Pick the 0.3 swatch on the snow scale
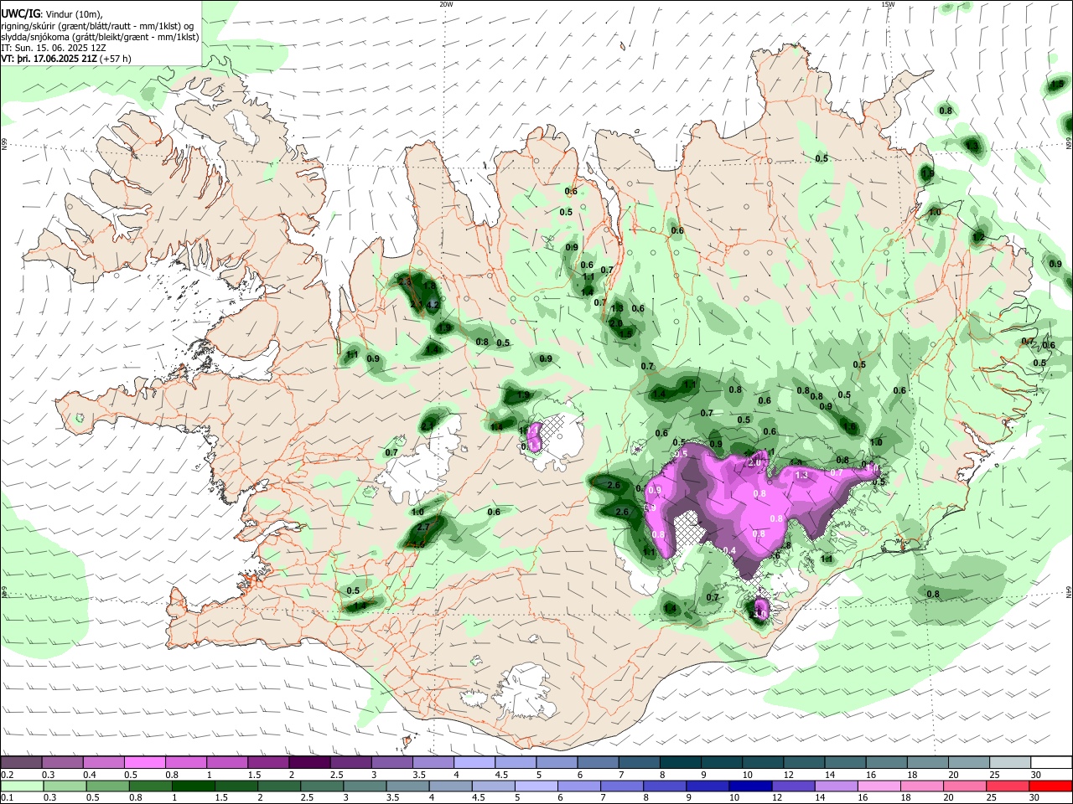This screenshot has height=804, width=1073. click(x=62, y=763)
